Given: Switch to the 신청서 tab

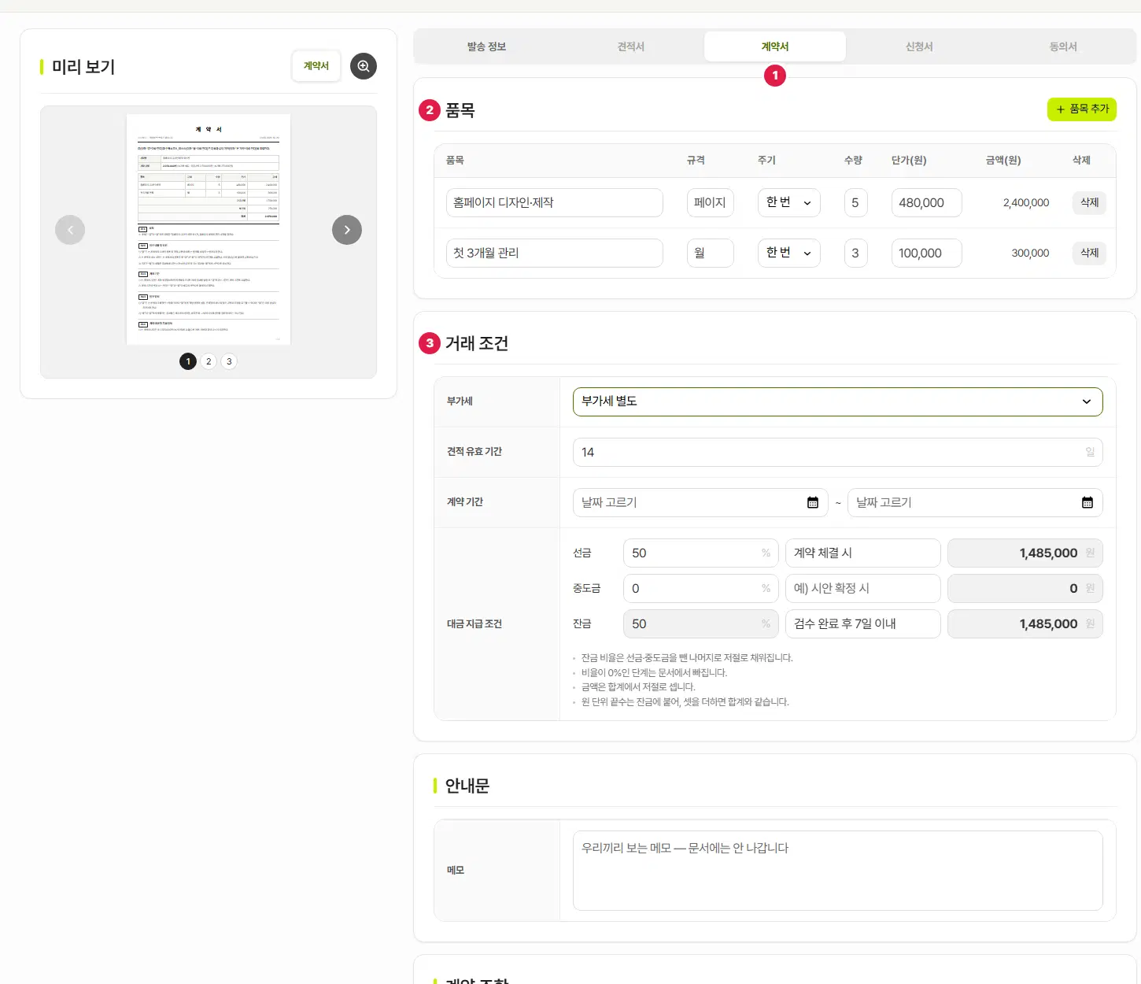Looking at the screenshot, I should coord(919,46).
